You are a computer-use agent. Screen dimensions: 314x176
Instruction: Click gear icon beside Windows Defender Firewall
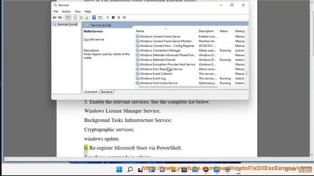(137, 60)
